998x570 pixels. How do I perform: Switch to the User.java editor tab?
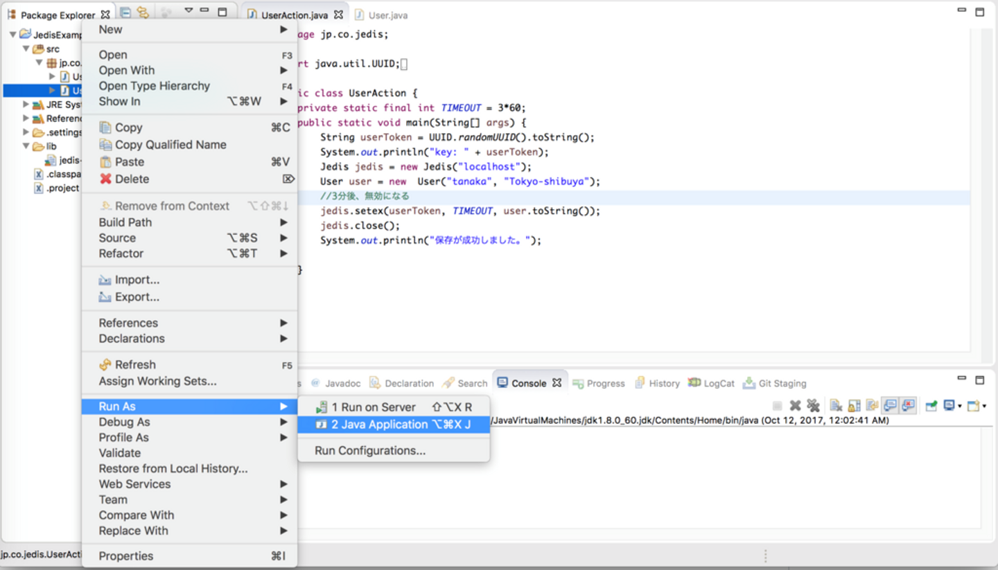coord(387,15)
